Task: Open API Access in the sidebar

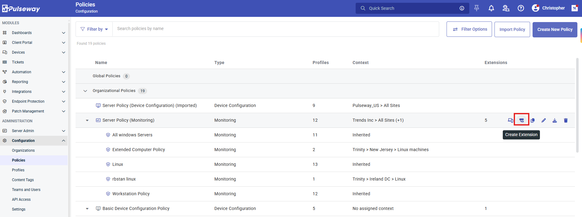Action: coord(21,200)
